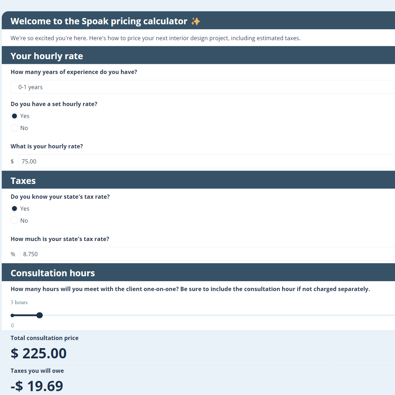Focus the state tax rate input field
Image resolution: width=395 pixels, height=395 pixels.
tap(206, 254)
